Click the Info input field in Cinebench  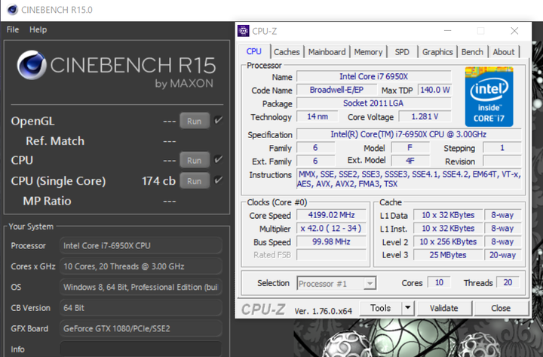tap(140, 349)
